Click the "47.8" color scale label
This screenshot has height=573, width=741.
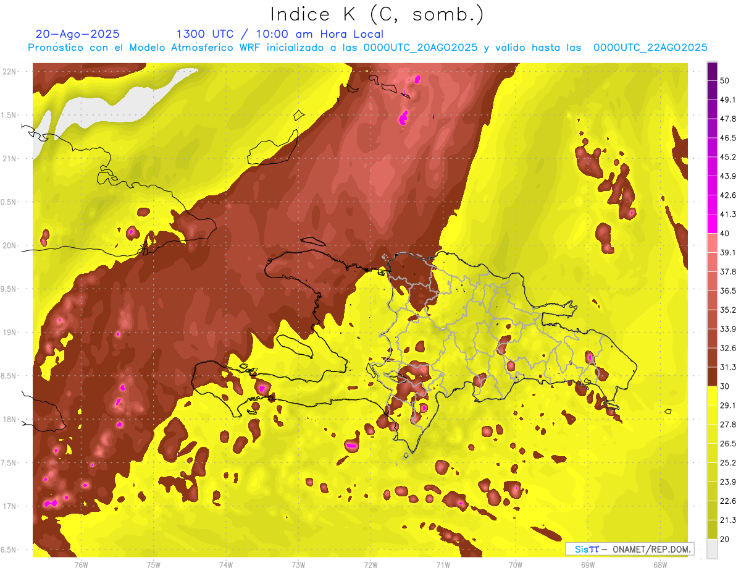(x=727, y=119)
